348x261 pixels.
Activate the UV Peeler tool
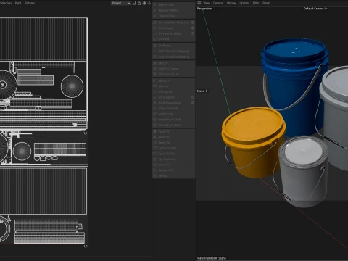point(173,46)
